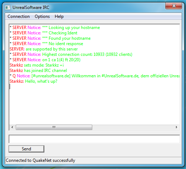Click the Q Notice Willkommen message line
Screen dimensions: 186x169
95,76
